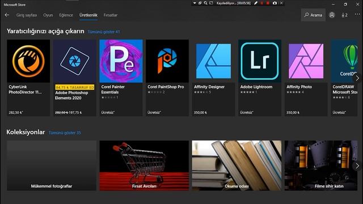Click the Kaydediliyor recording timer text
363x204 pixels.
point(234,3)
